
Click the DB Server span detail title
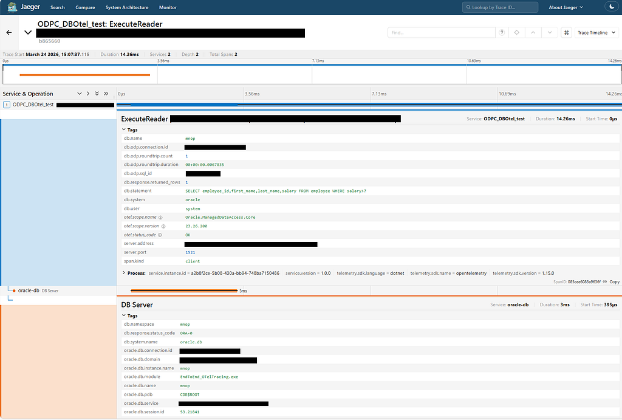(137, 305)
